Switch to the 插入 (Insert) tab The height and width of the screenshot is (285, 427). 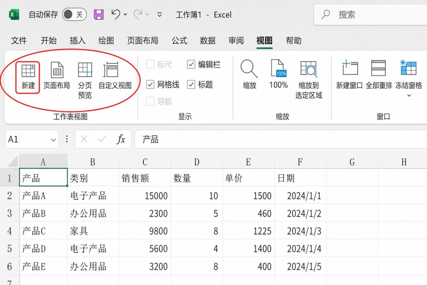[78, 40]
